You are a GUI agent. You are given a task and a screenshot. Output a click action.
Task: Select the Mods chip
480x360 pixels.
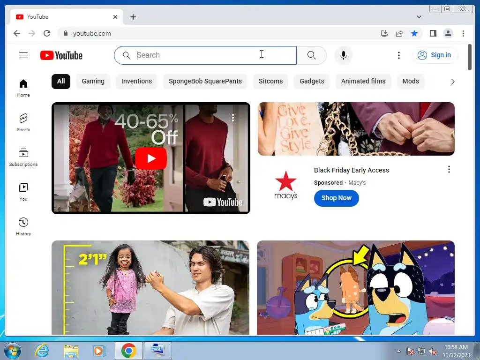tap(411, 82)
